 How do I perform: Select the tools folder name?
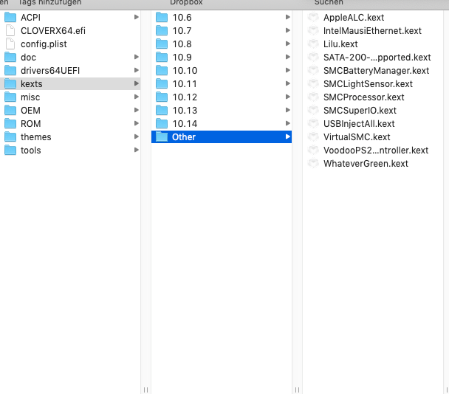click(x=30, y=151)
